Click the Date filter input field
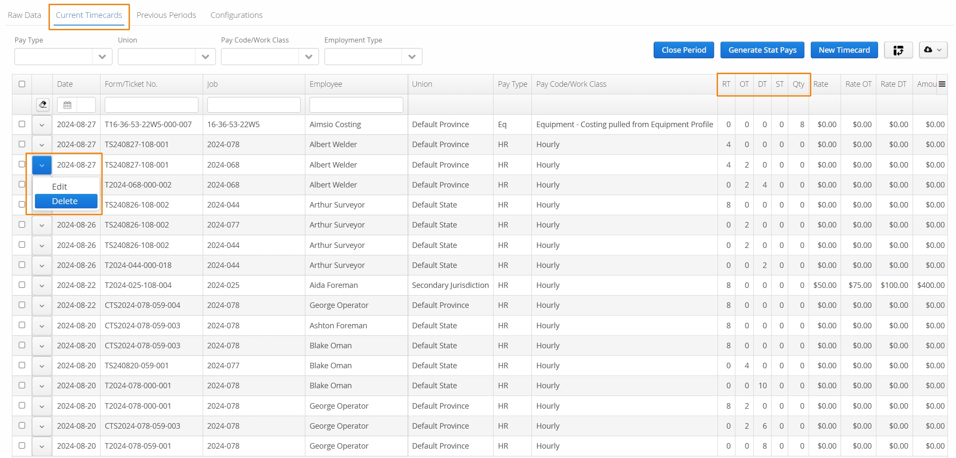 pyautogui.click(x=86, y=105)
